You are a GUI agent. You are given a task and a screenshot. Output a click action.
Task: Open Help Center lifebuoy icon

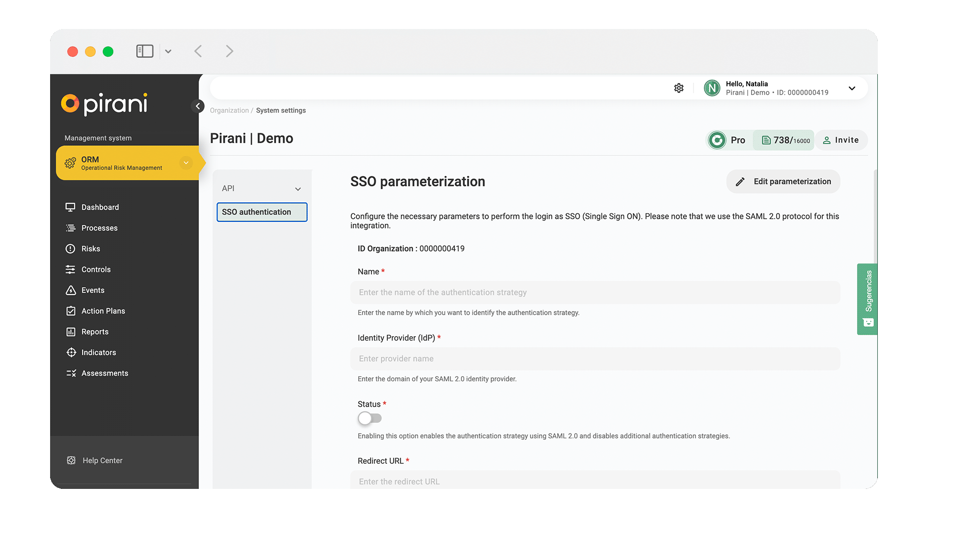click(x=71, y=460)
